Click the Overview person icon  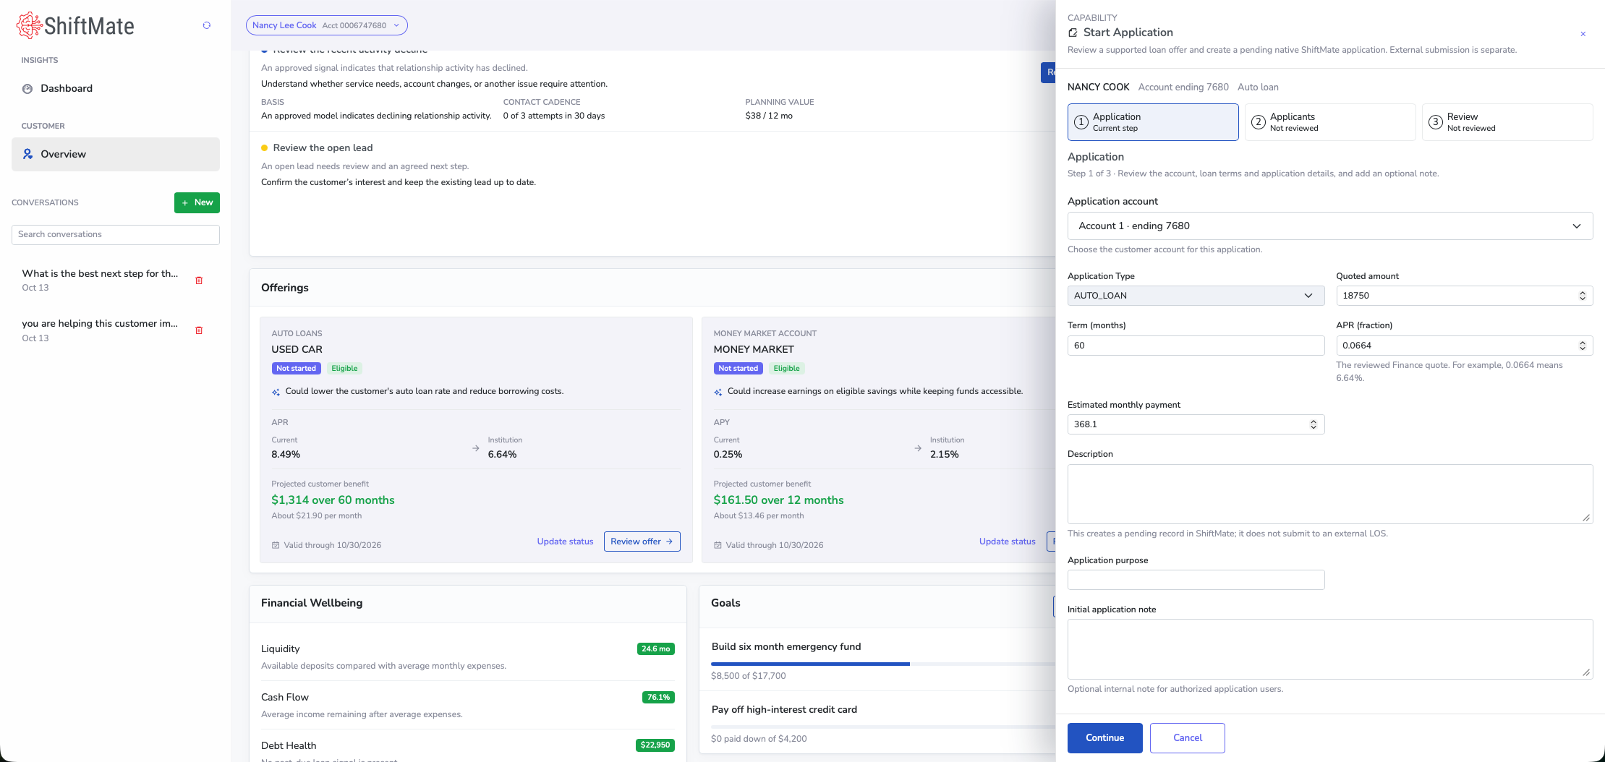point(27,154)
